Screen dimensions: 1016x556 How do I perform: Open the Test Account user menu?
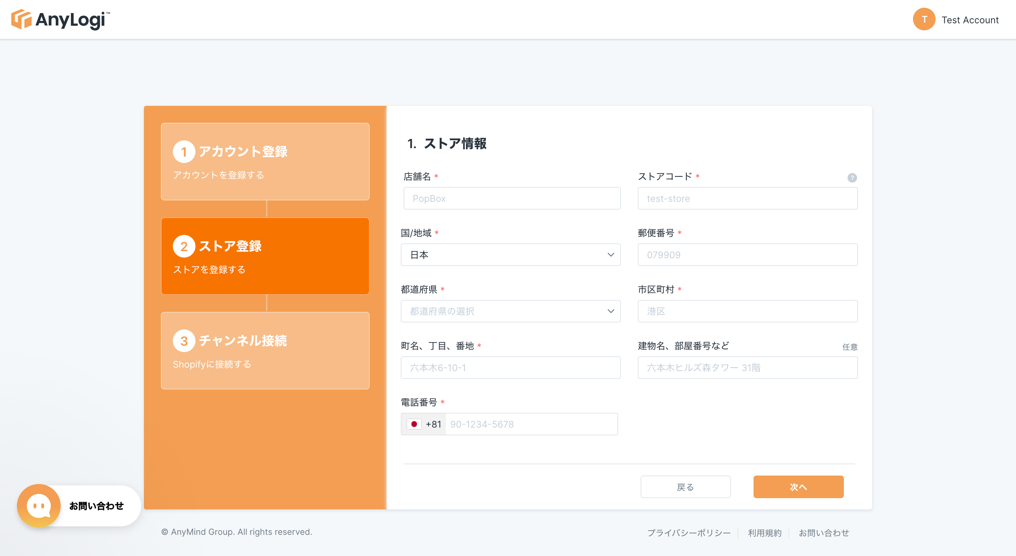pos(969,20)
